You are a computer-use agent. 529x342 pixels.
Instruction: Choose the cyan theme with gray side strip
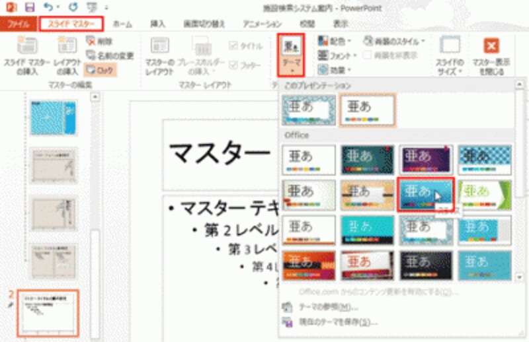(x=485, y=230)
